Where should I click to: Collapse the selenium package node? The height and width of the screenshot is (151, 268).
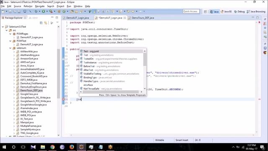pos(10,48)
